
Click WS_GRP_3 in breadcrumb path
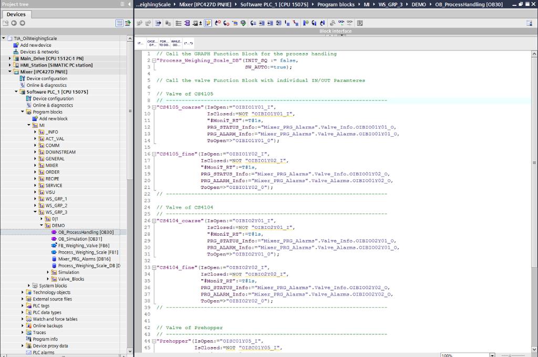pyautogui.click(x=390, y=4)
